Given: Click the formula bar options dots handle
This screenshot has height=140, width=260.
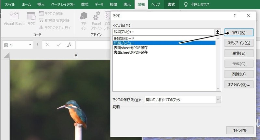Looking at the screenshot, I should [37, 45].
